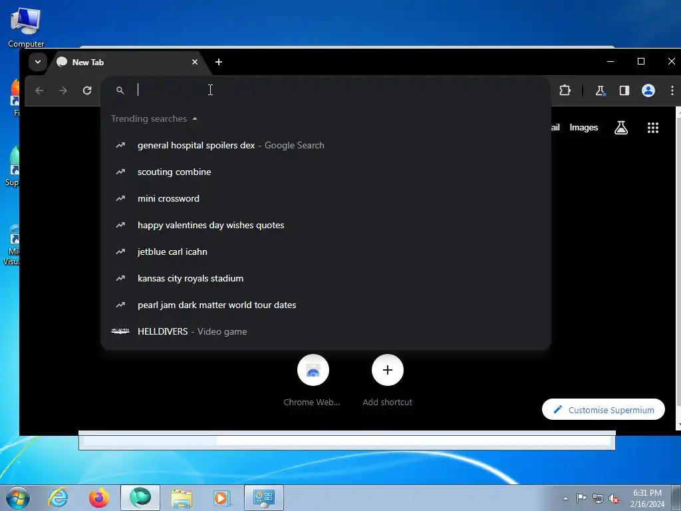Viewport: 681px width, 511px height.
Task: Open the Action Center flag icon
Action: (x=581, y=498)
